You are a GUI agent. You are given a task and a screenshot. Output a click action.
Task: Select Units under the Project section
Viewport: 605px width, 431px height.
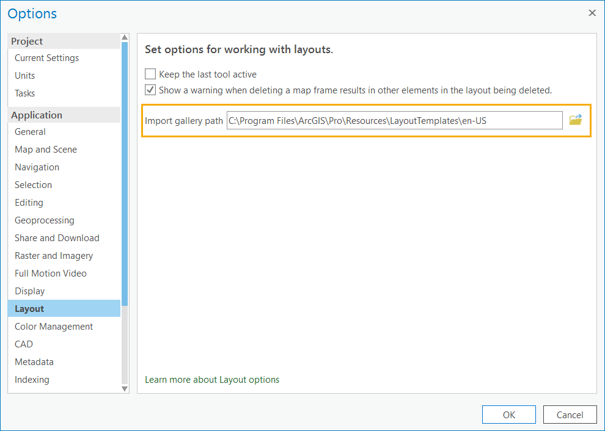point(24,75)
